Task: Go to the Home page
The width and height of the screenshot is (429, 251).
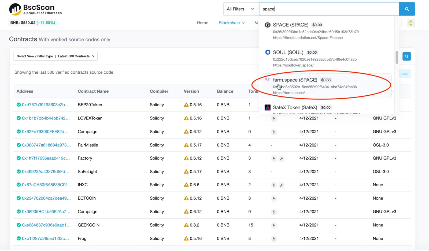Action: (x=202, y=23)
